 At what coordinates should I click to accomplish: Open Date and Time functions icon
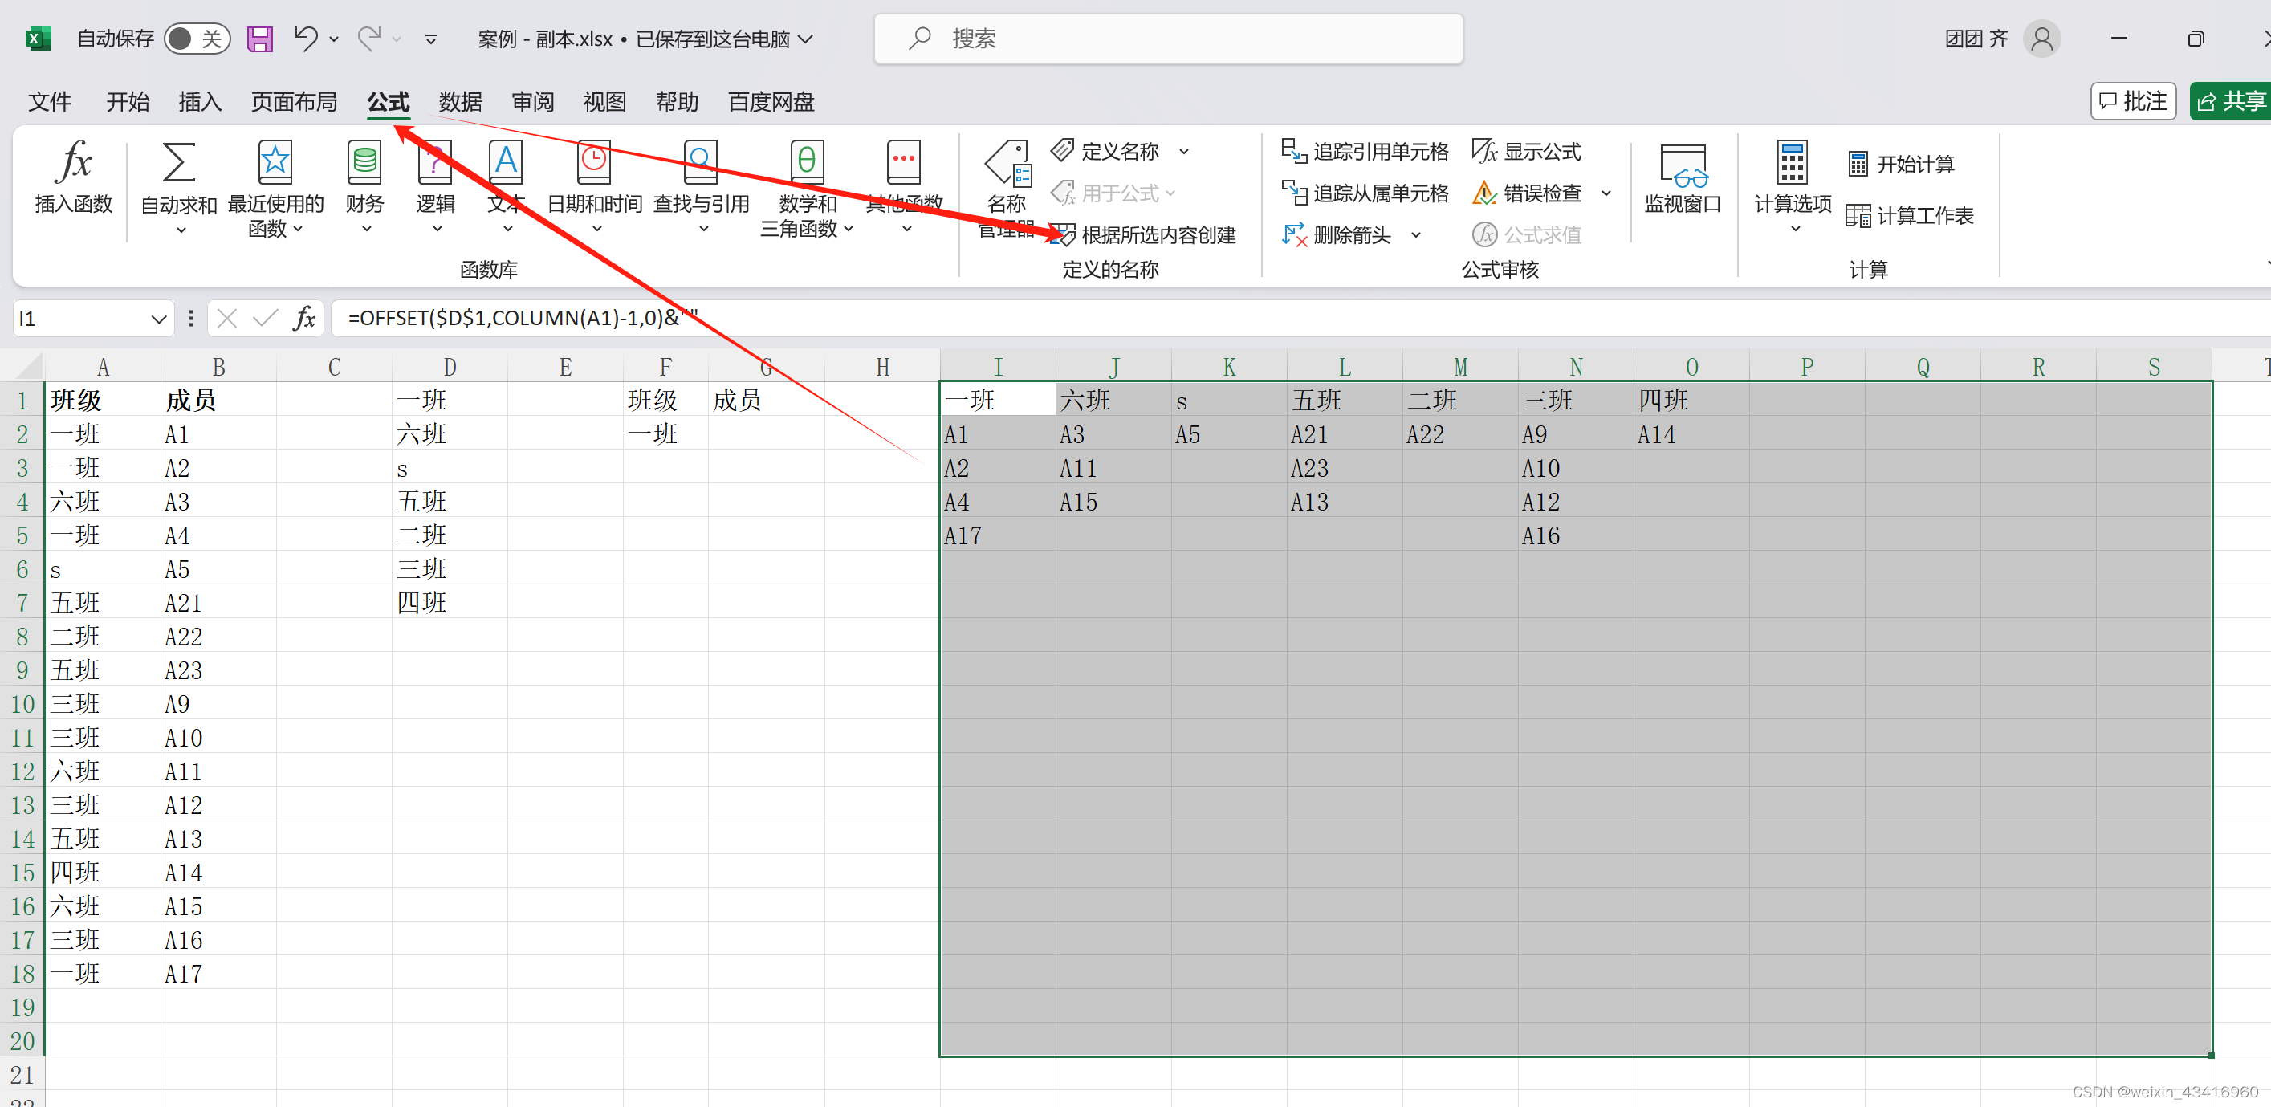[x=593, y=164]
